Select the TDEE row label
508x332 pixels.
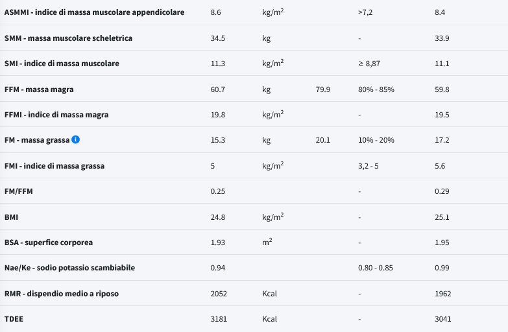(x=14, y=319)
